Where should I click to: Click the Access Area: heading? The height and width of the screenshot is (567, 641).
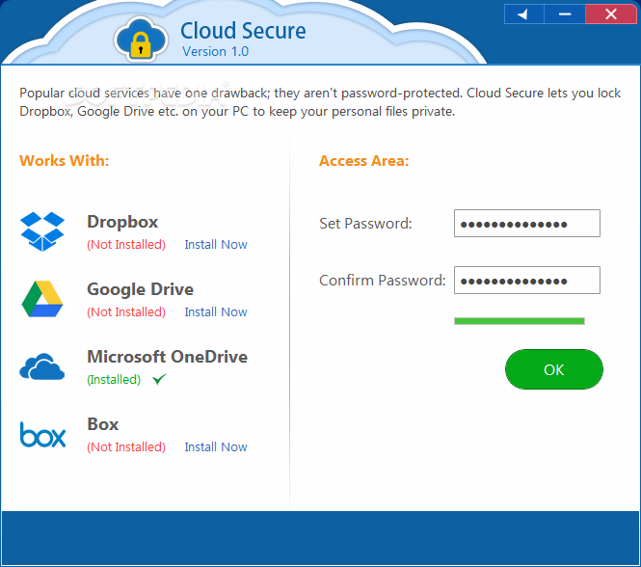(363, 161)
